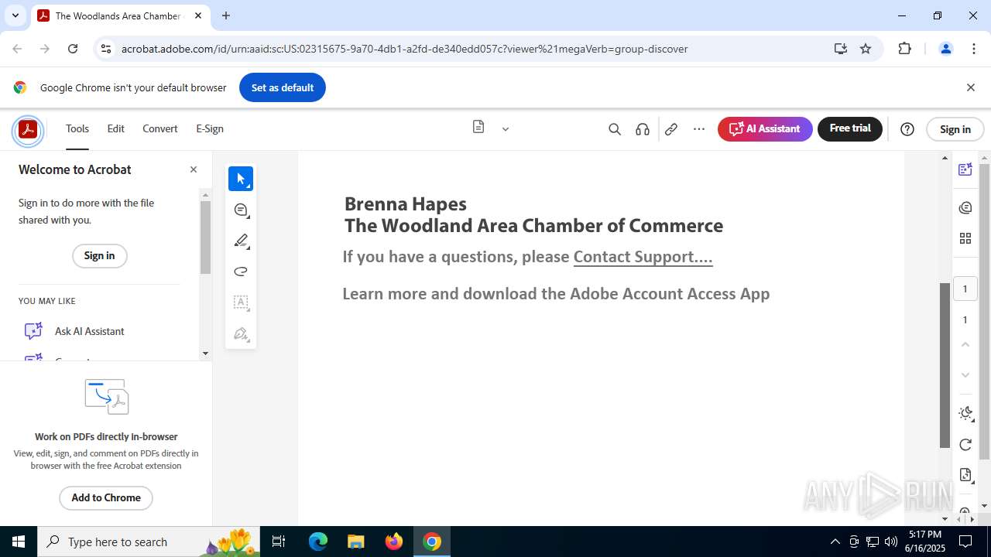The width and height of the screenshot is (991, 557).
Task: Click the headphones read aloud icon
Action: coord(643,129)
